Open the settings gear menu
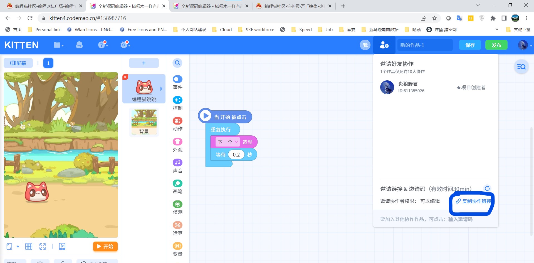This screenshot has width=534, height=263. tap(125, 44)
